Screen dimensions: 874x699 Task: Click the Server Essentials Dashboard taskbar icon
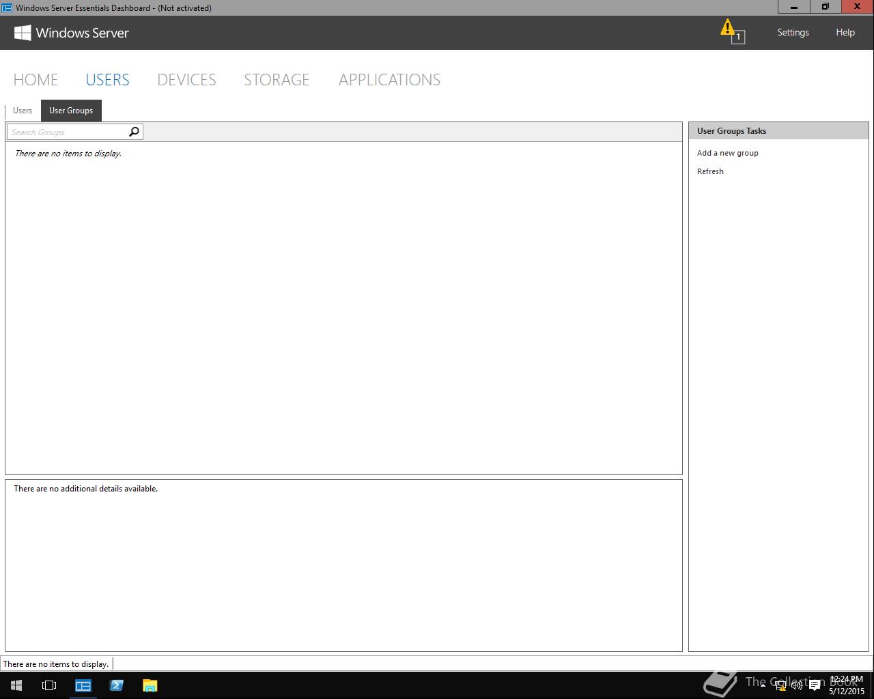click(x=83, y=685)
